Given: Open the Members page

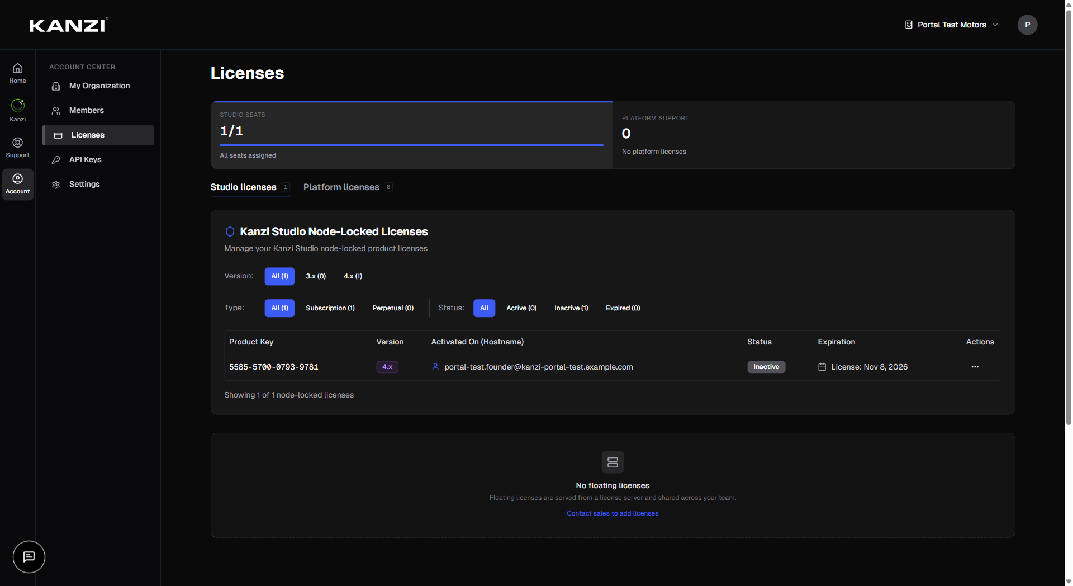Looking at the screenshot, I should pyautogui.click(x=98, y=111).
